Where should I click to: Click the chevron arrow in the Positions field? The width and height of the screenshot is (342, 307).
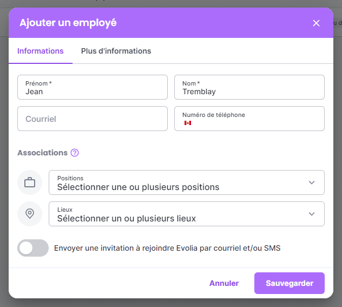(x=312, y=182)
